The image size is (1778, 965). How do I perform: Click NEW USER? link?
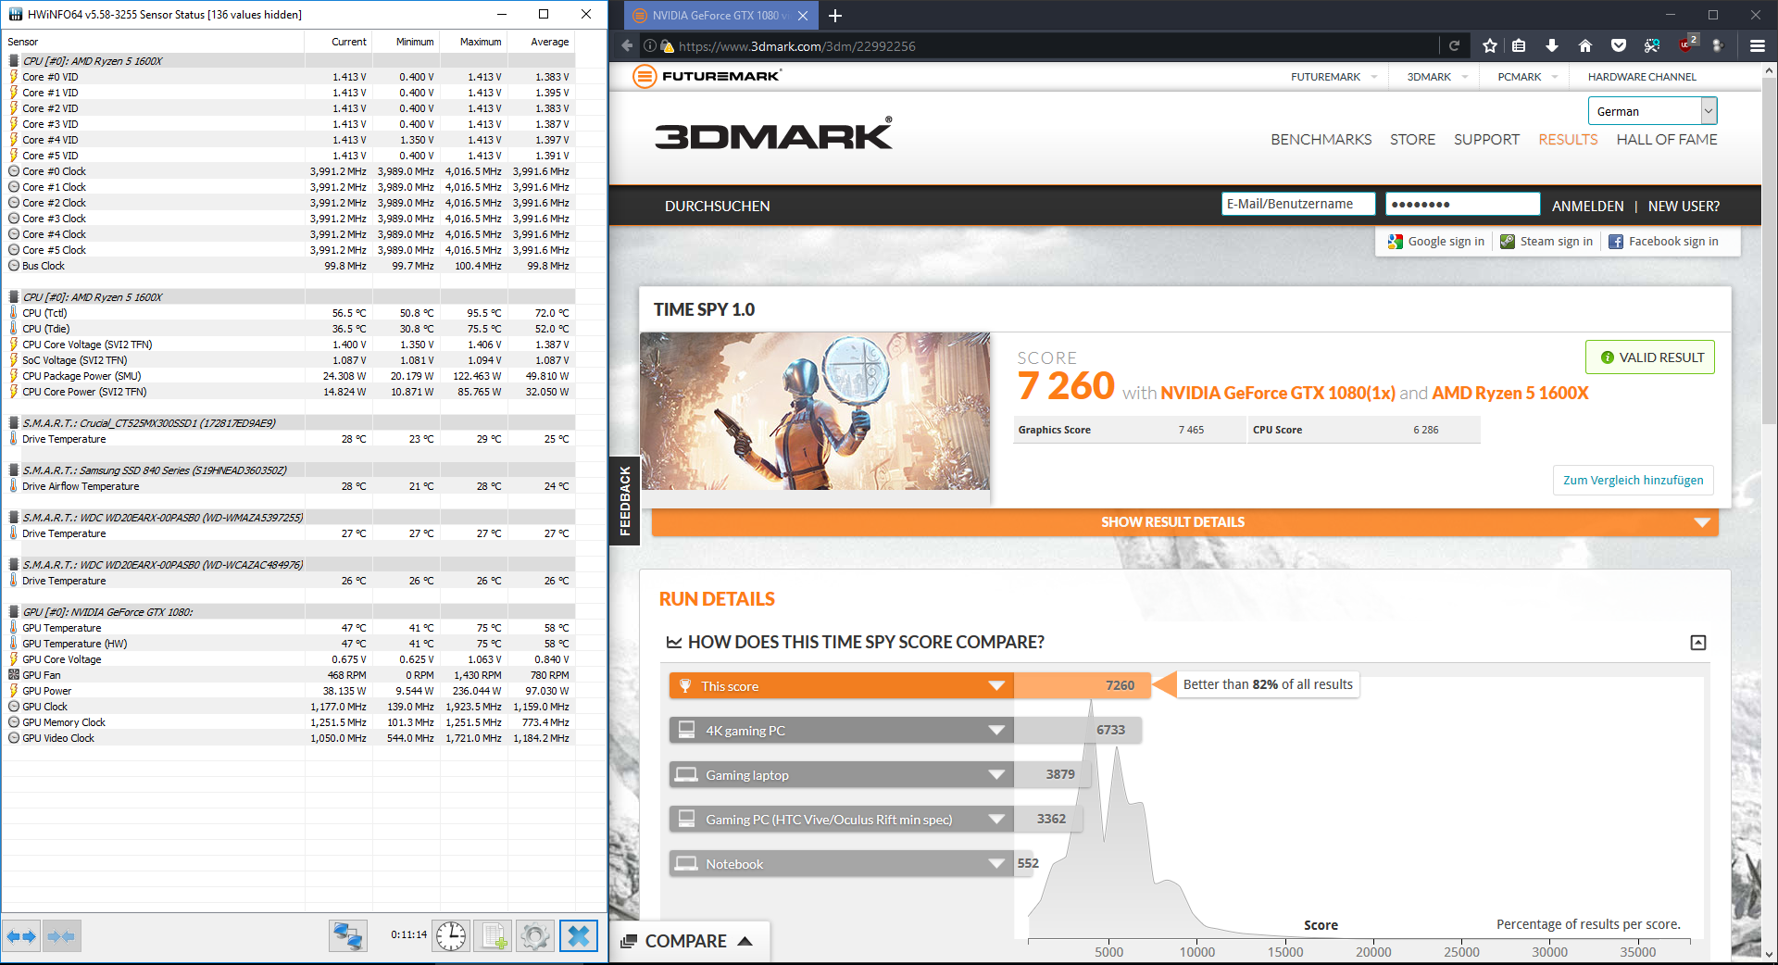point(1684,207)
